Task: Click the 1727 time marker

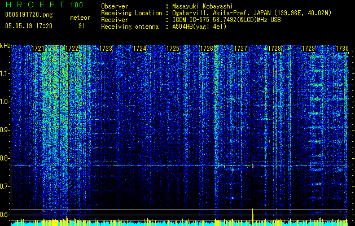Action: [x=240, y=49]
